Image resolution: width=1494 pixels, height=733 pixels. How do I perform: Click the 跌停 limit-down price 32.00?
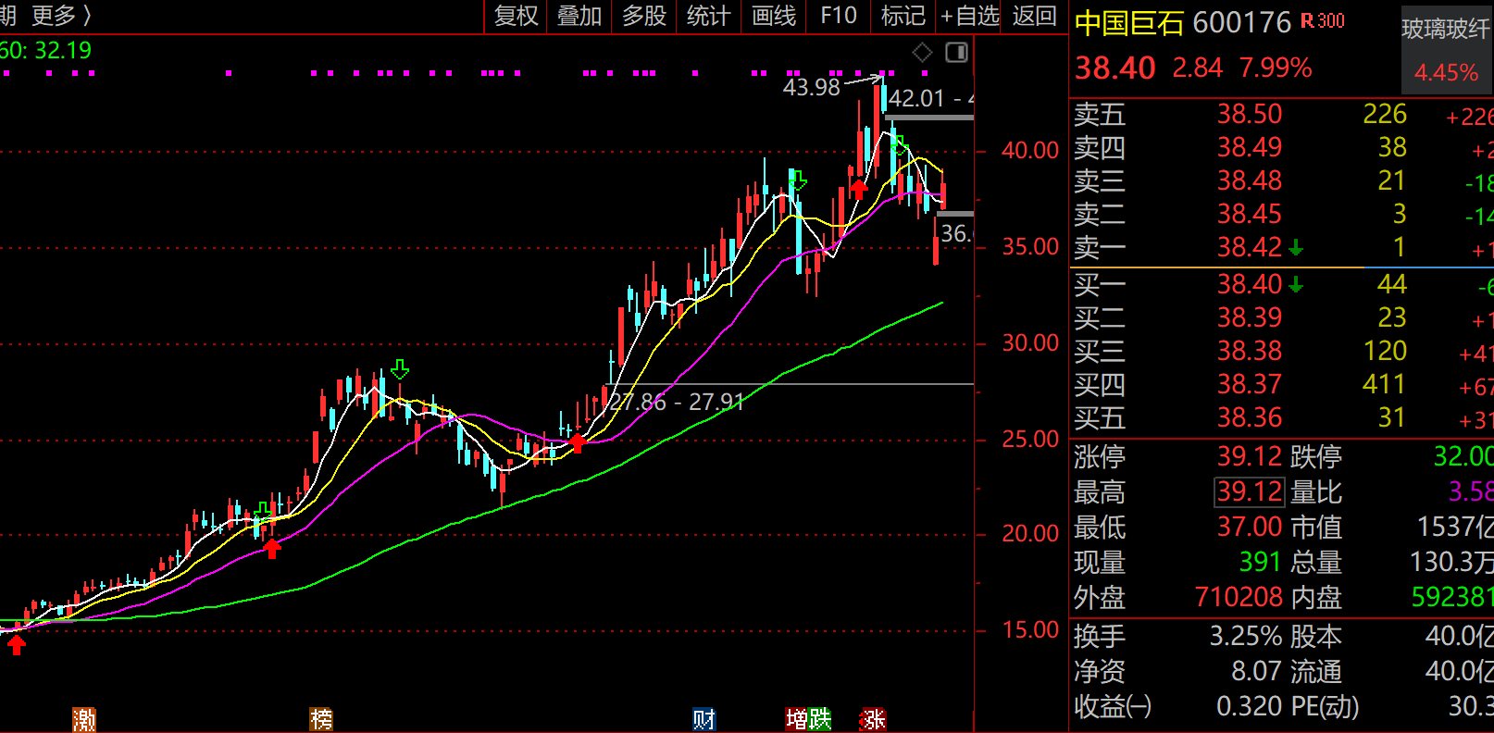tap(1463, 456)
